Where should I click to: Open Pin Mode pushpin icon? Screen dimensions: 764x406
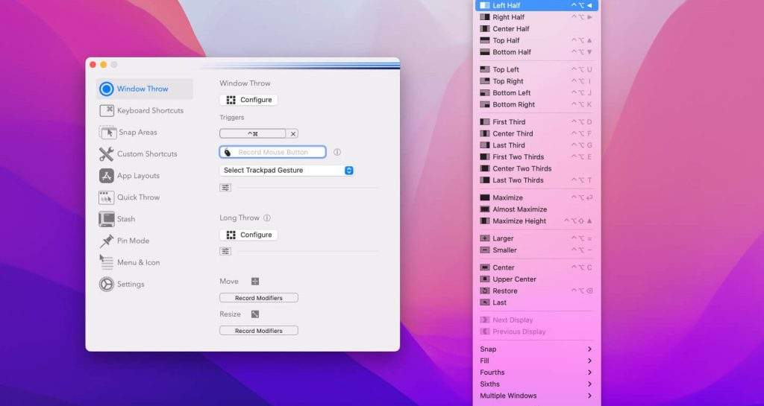[x=106, y=241]
